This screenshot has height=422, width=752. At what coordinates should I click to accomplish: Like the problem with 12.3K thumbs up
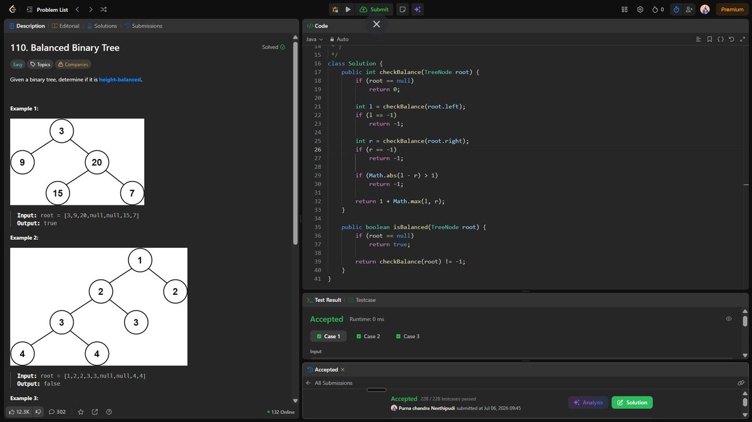(20, 411)
